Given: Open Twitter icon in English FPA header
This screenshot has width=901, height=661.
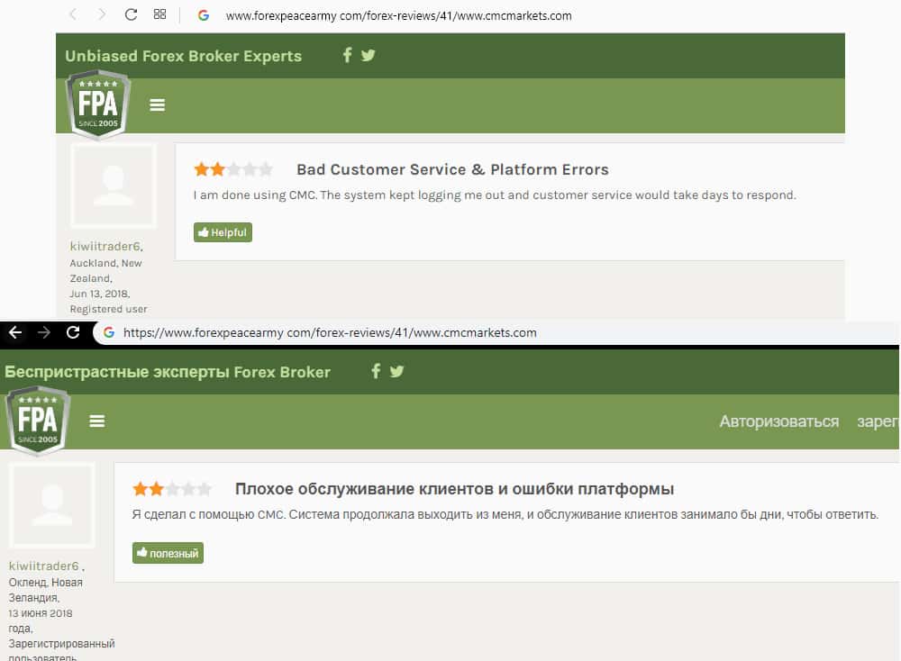Looking at the screenshot, I should pos(368,55).
